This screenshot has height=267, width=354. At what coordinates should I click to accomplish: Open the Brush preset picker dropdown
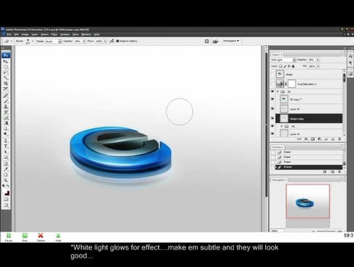click(33, 41)
